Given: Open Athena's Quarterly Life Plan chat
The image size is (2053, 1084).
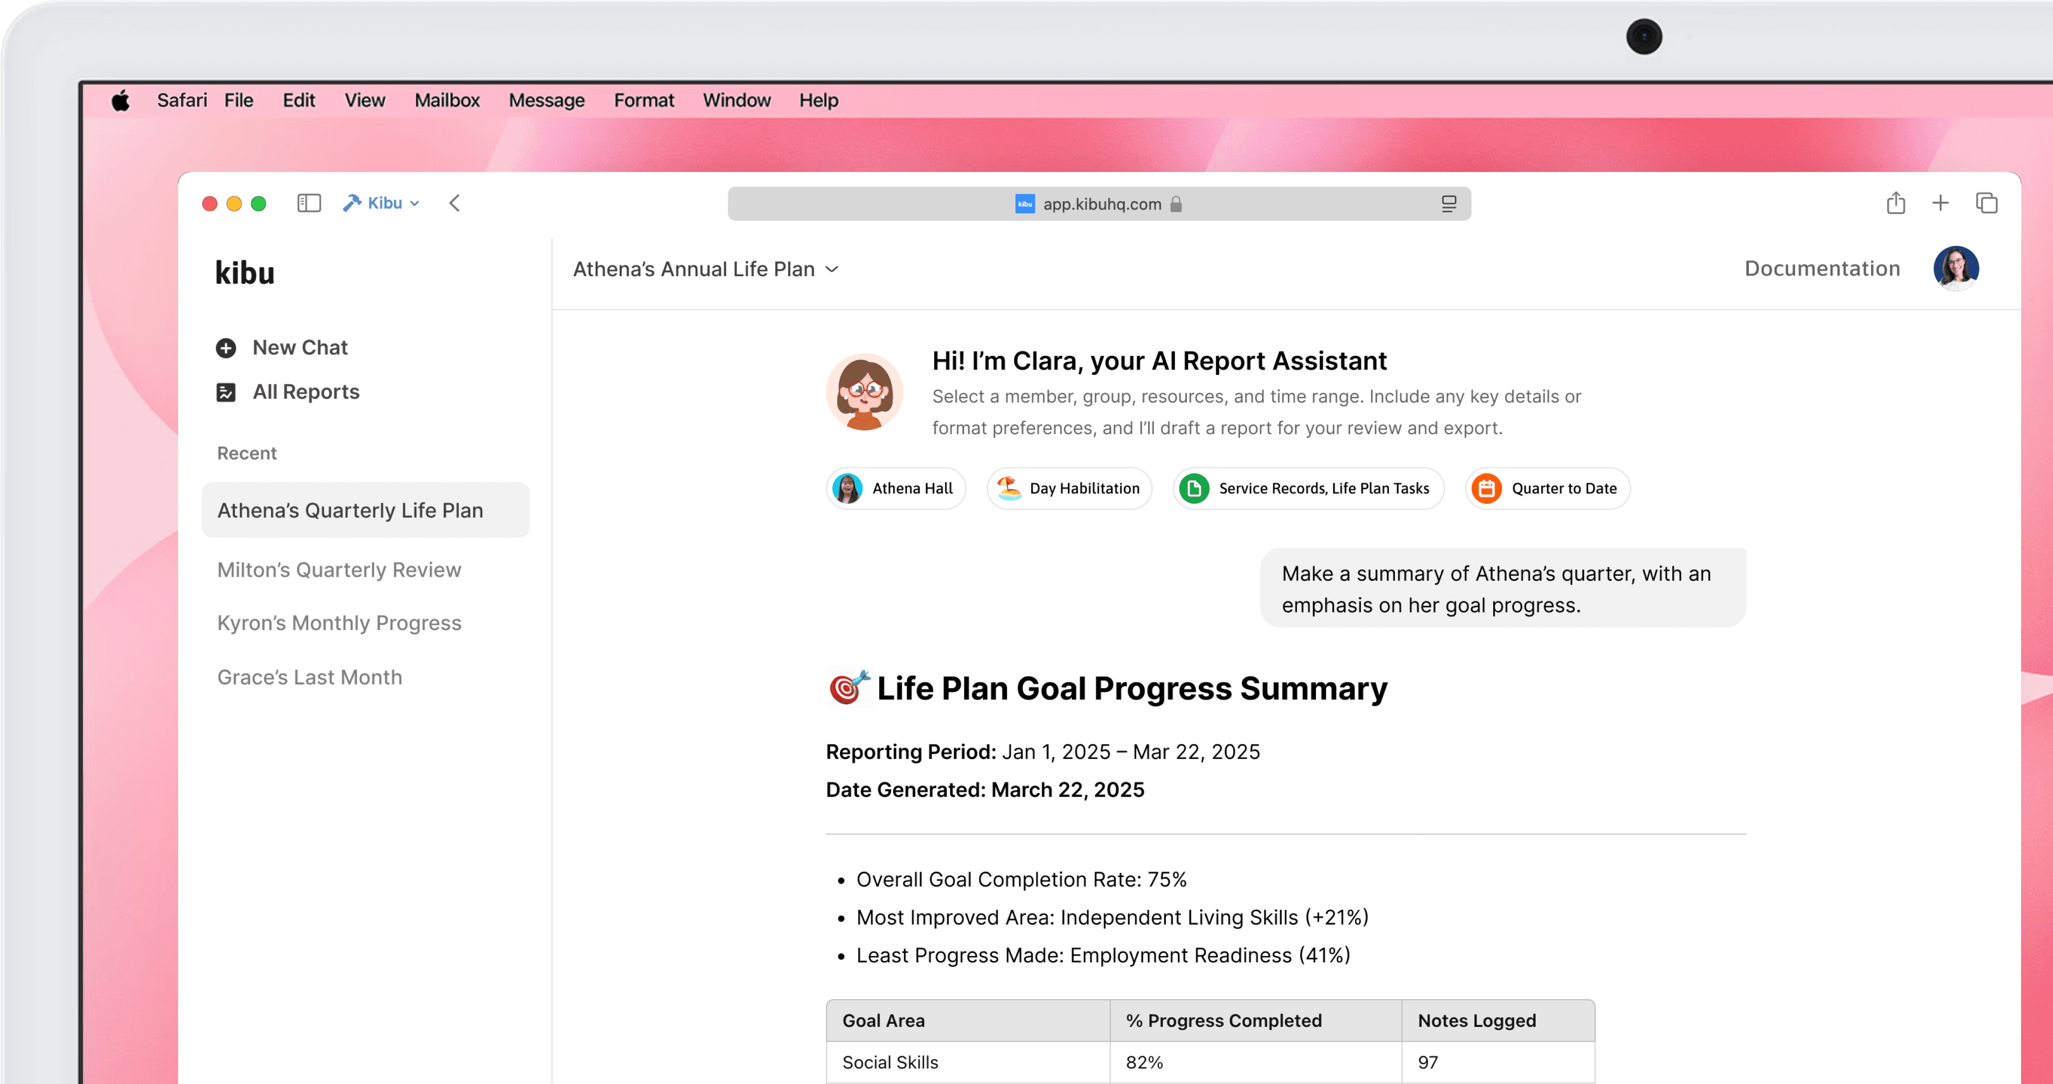Looking at the screenshot, I should [x=365, y=510].
